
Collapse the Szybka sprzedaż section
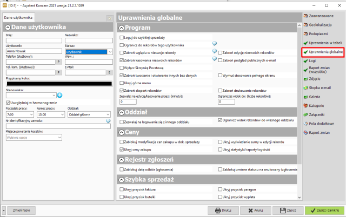point(121,180)
